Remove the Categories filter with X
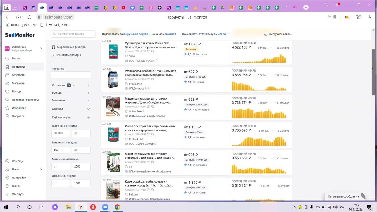 (x=74, y=85)
